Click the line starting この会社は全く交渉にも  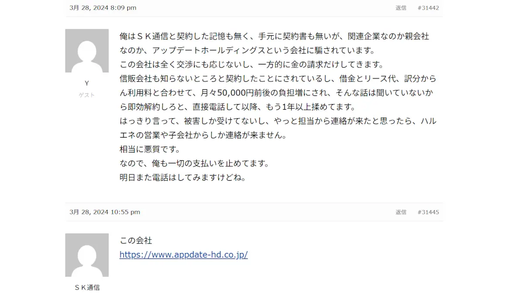(251, 64)
